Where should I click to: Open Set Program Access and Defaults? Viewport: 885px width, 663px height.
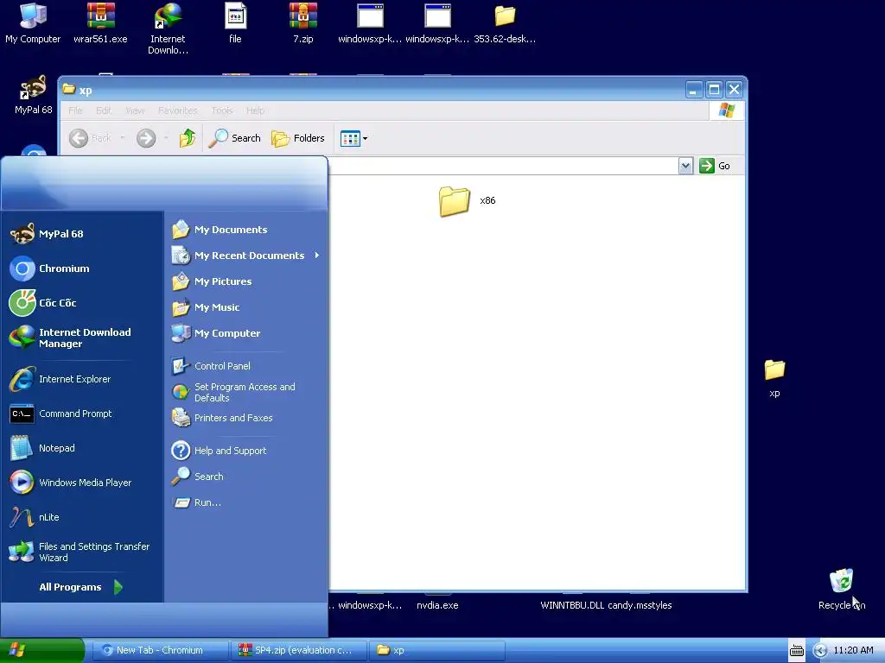tap(246, 392)
